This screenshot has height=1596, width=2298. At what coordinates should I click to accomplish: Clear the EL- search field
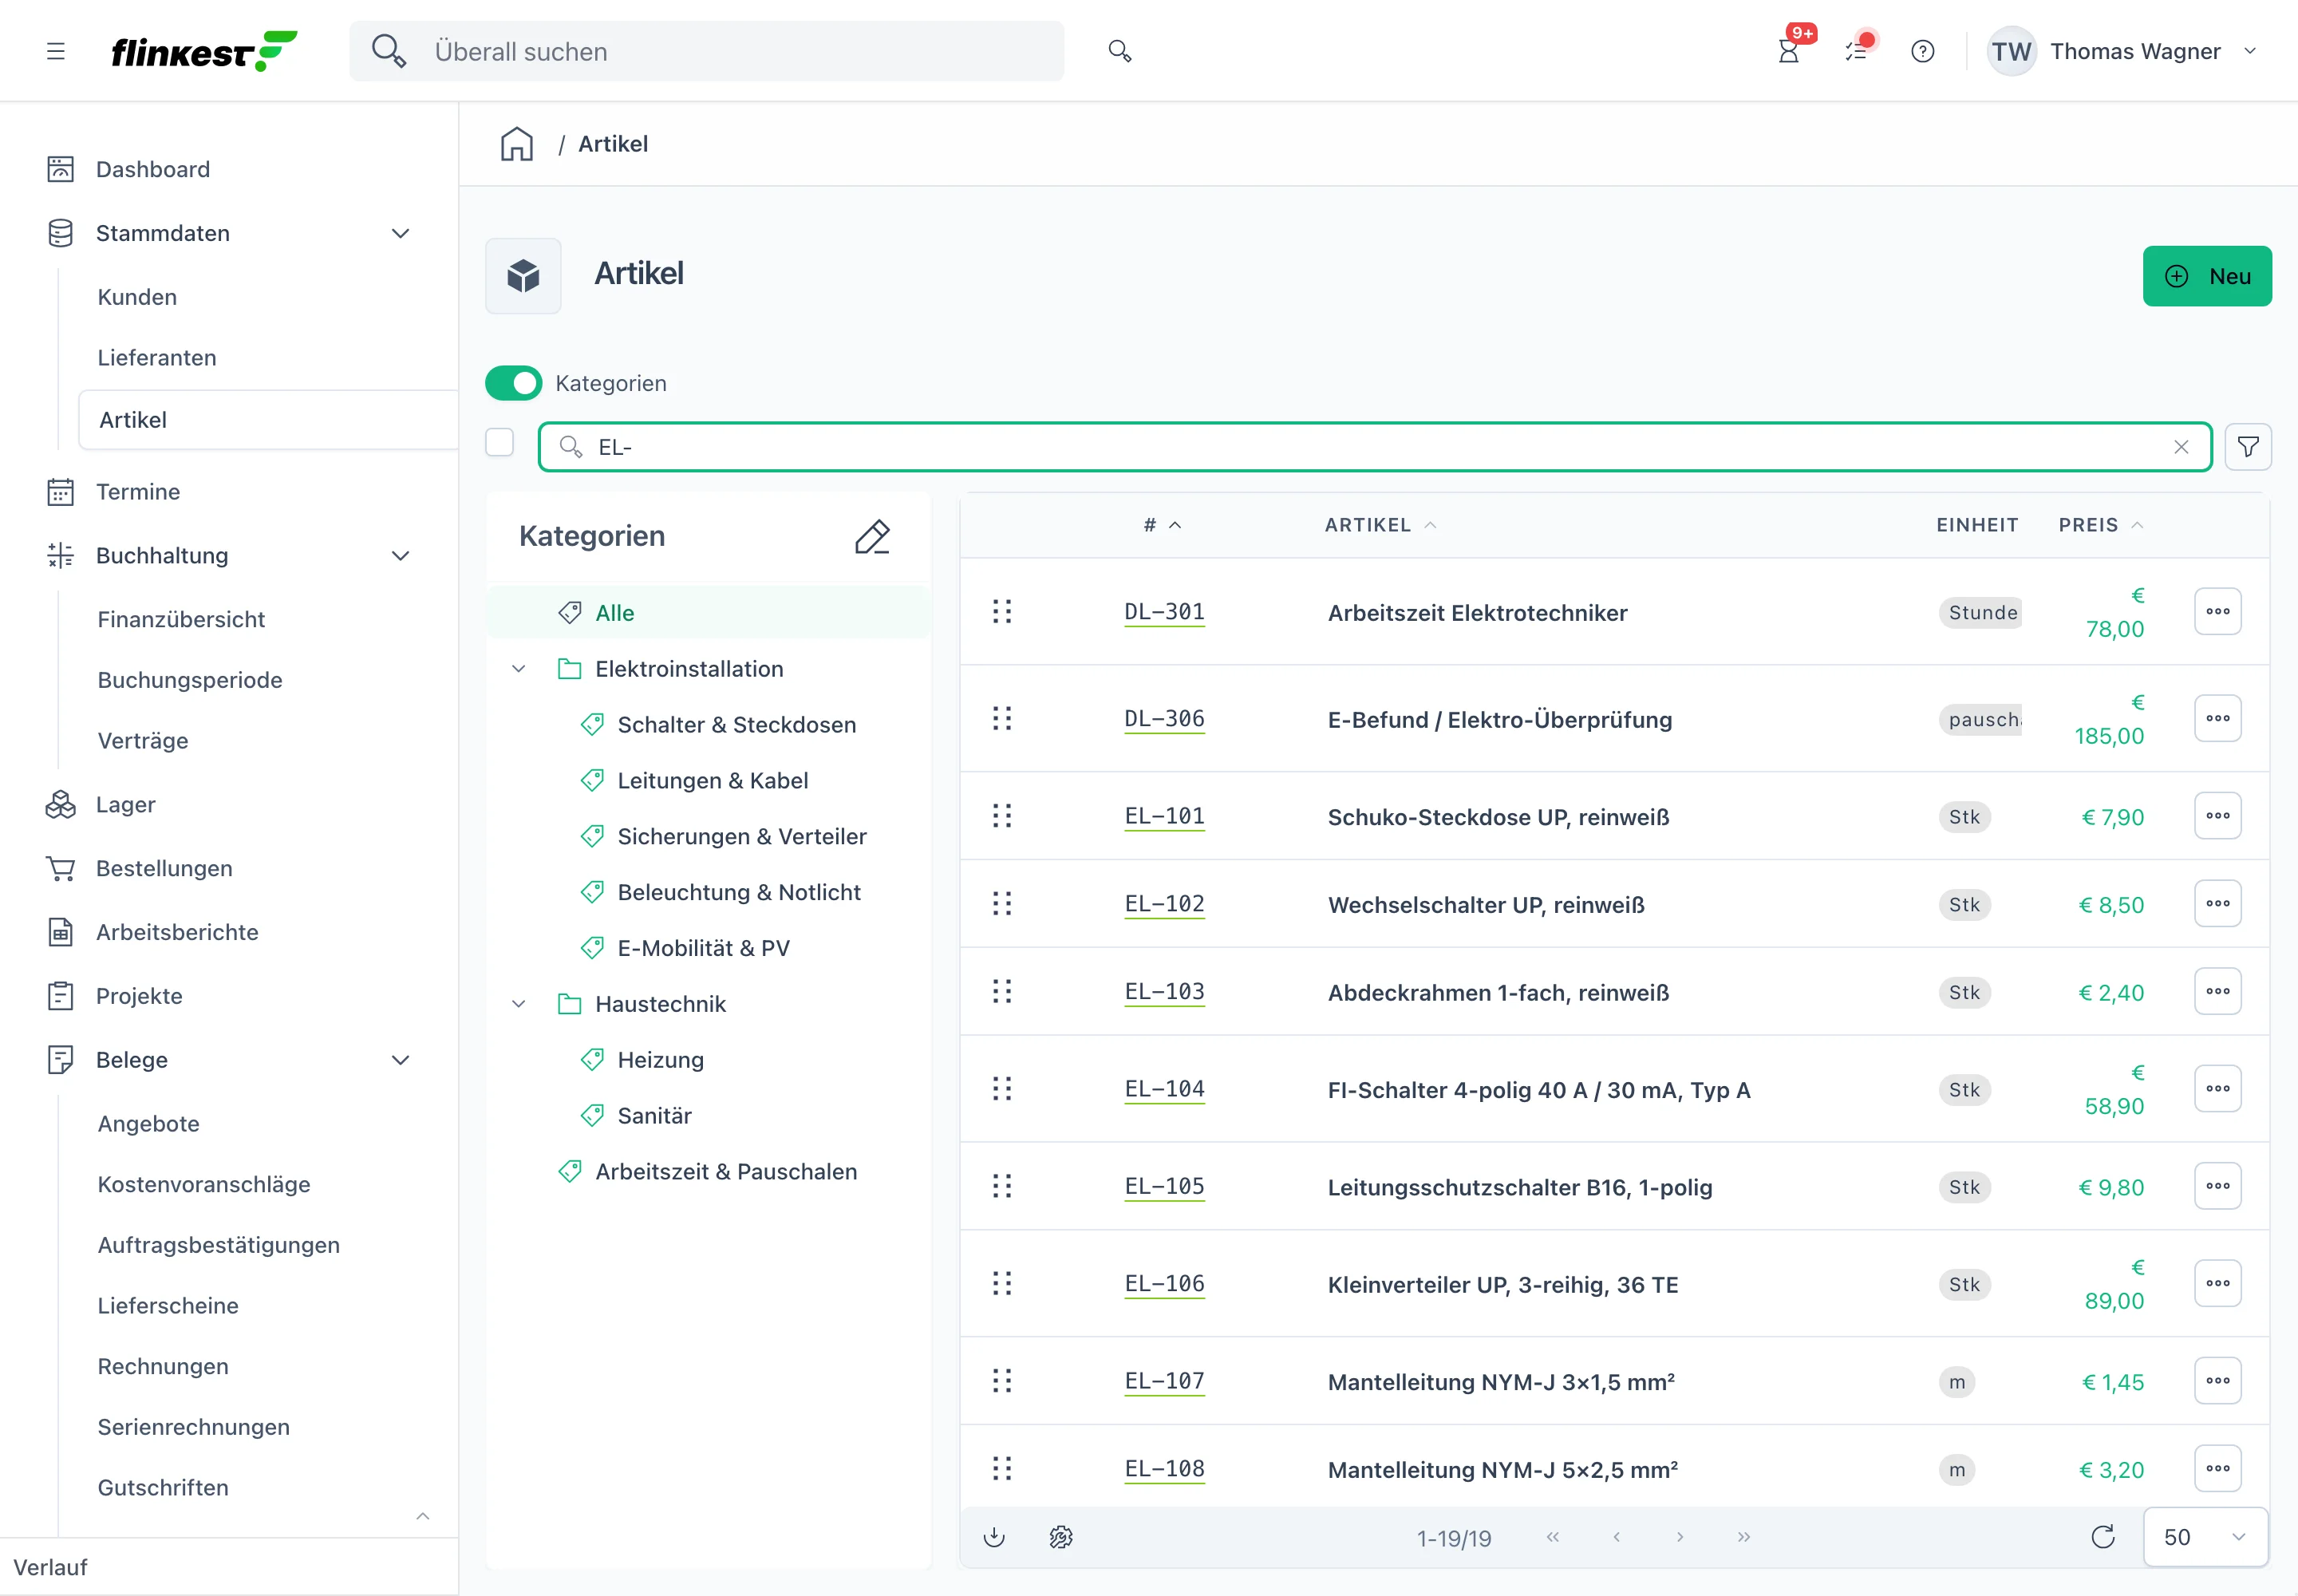[x=2181, y=447]
